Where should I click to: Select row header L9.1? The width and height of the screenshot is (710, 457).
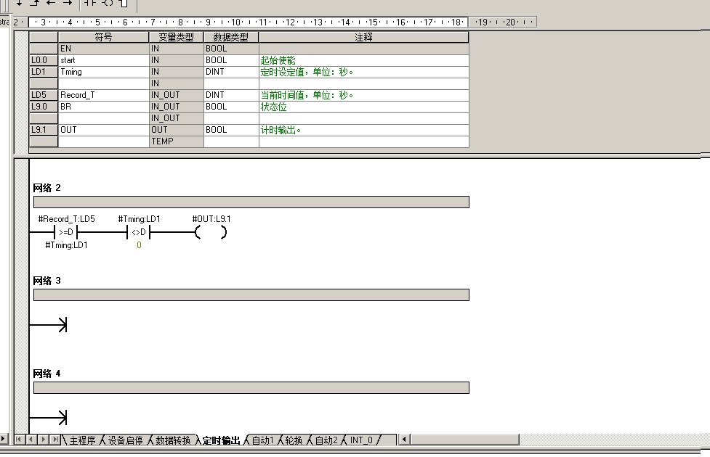[x=44, y=130]
